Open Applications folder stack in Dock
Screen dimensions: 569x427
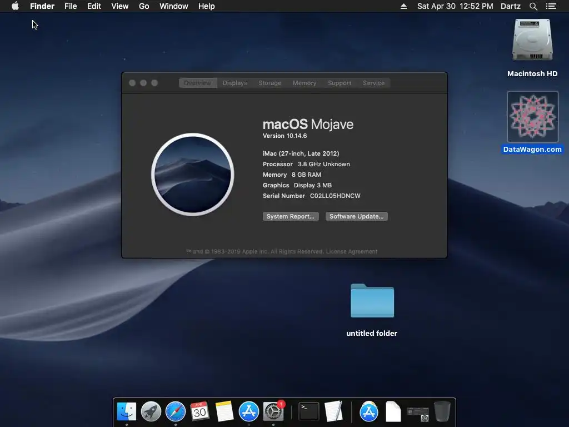coord(369,411)
